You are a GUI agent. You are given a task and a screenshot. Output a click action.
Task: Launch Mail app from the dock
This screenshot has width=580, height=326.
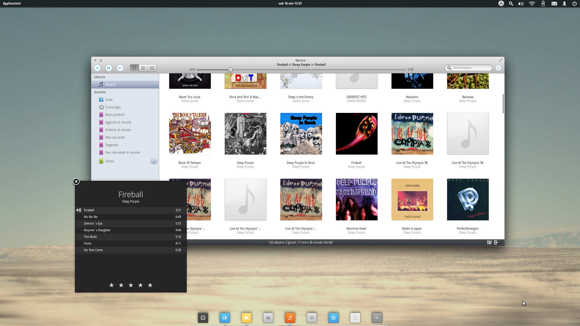[246, 318]
